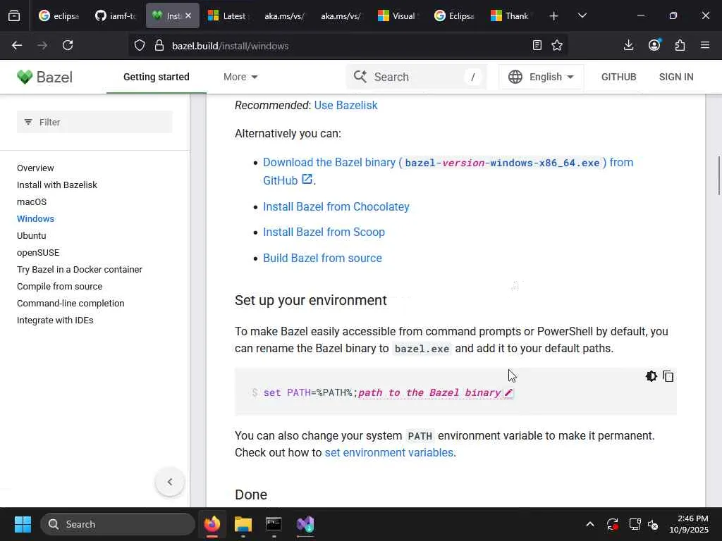Follow set environment variables link
The image size is (722, 541).
point(389,453)
